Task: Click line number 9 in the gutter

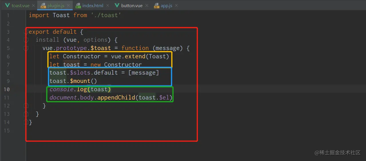Action: [x=8, y=81]
